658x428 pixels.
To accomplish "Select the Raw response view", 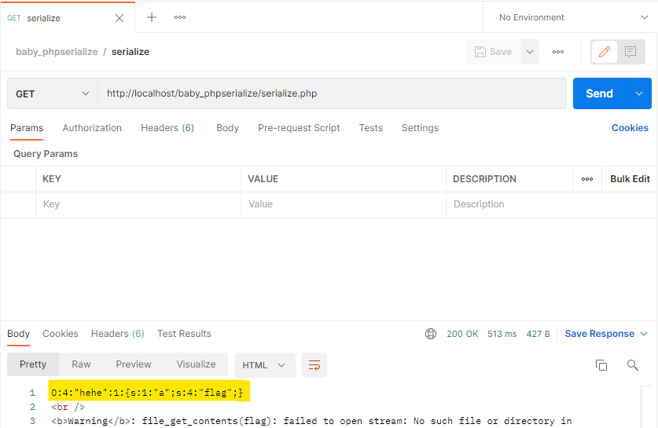I will point(81,364).
